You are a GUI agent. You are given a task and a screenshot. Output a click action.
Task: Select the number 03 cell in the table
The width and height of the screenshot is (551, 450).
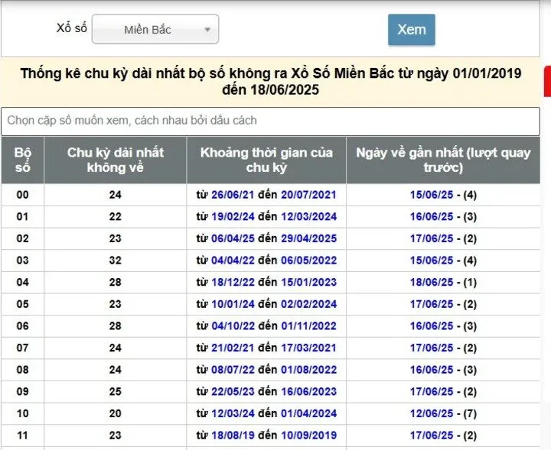point(22,261)
